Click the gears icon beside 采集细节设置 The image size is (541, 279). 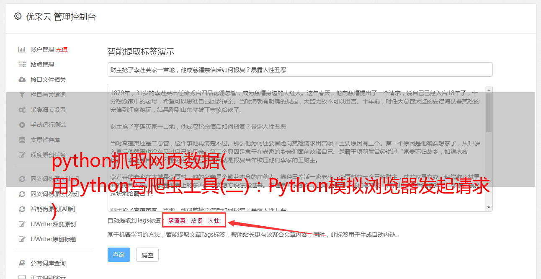click(x=22, y=110)
